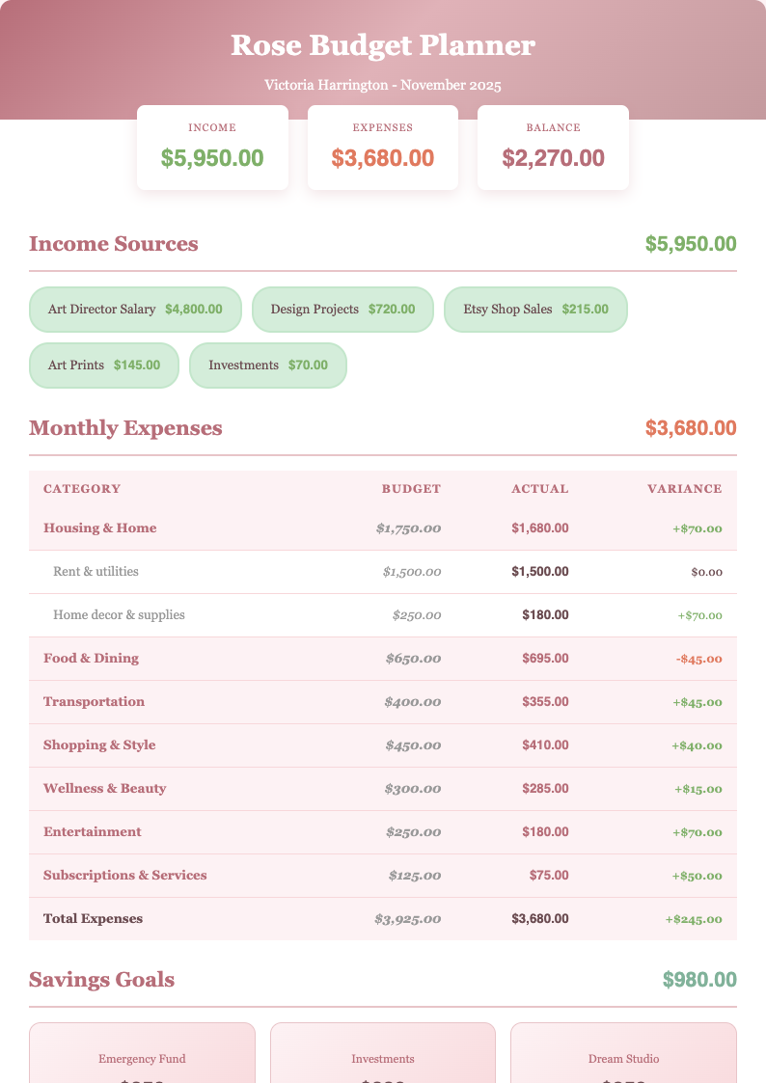Click the Subscriptions budget $125.00
Screen dimensions: 766x1083
[x=415, y=877]
